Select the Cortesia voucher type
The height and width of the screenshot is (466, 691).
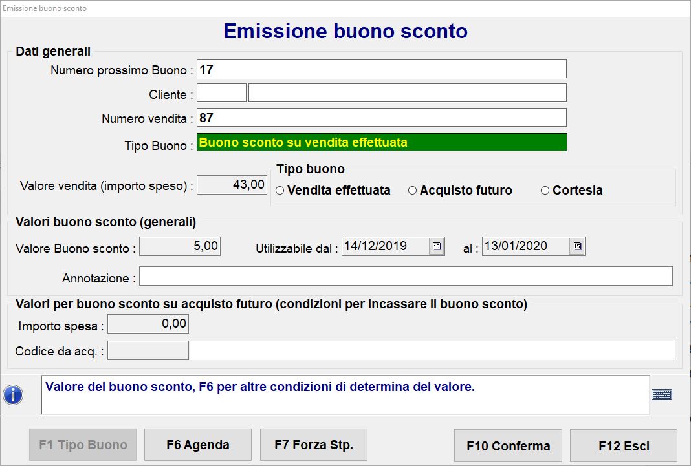[545, 191]
